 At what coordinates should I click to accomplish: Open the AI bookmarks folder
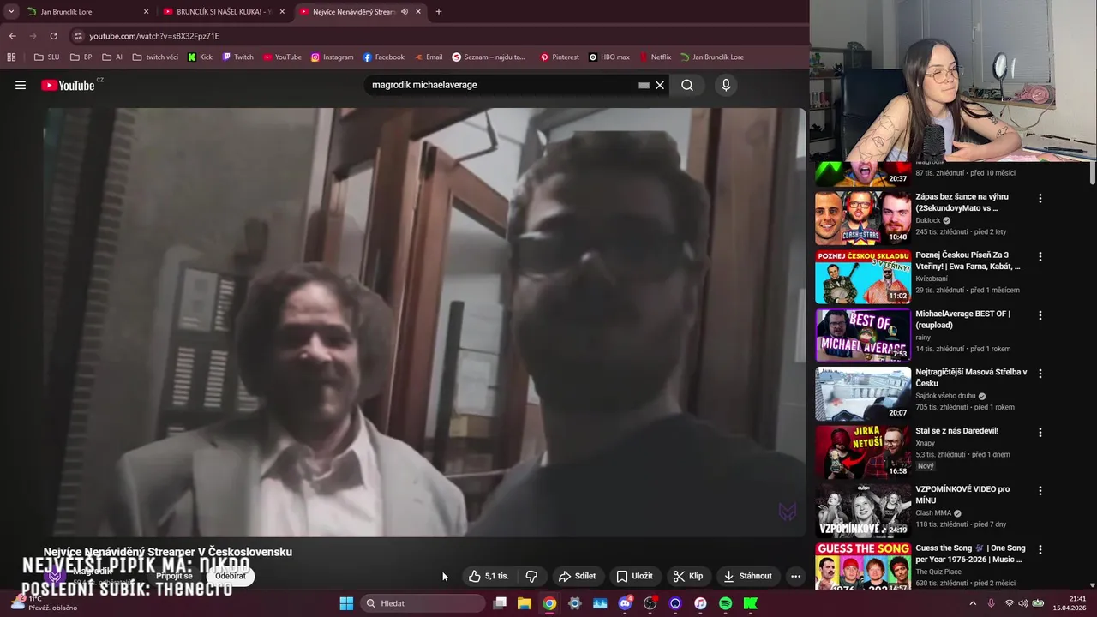pos(112,57)
